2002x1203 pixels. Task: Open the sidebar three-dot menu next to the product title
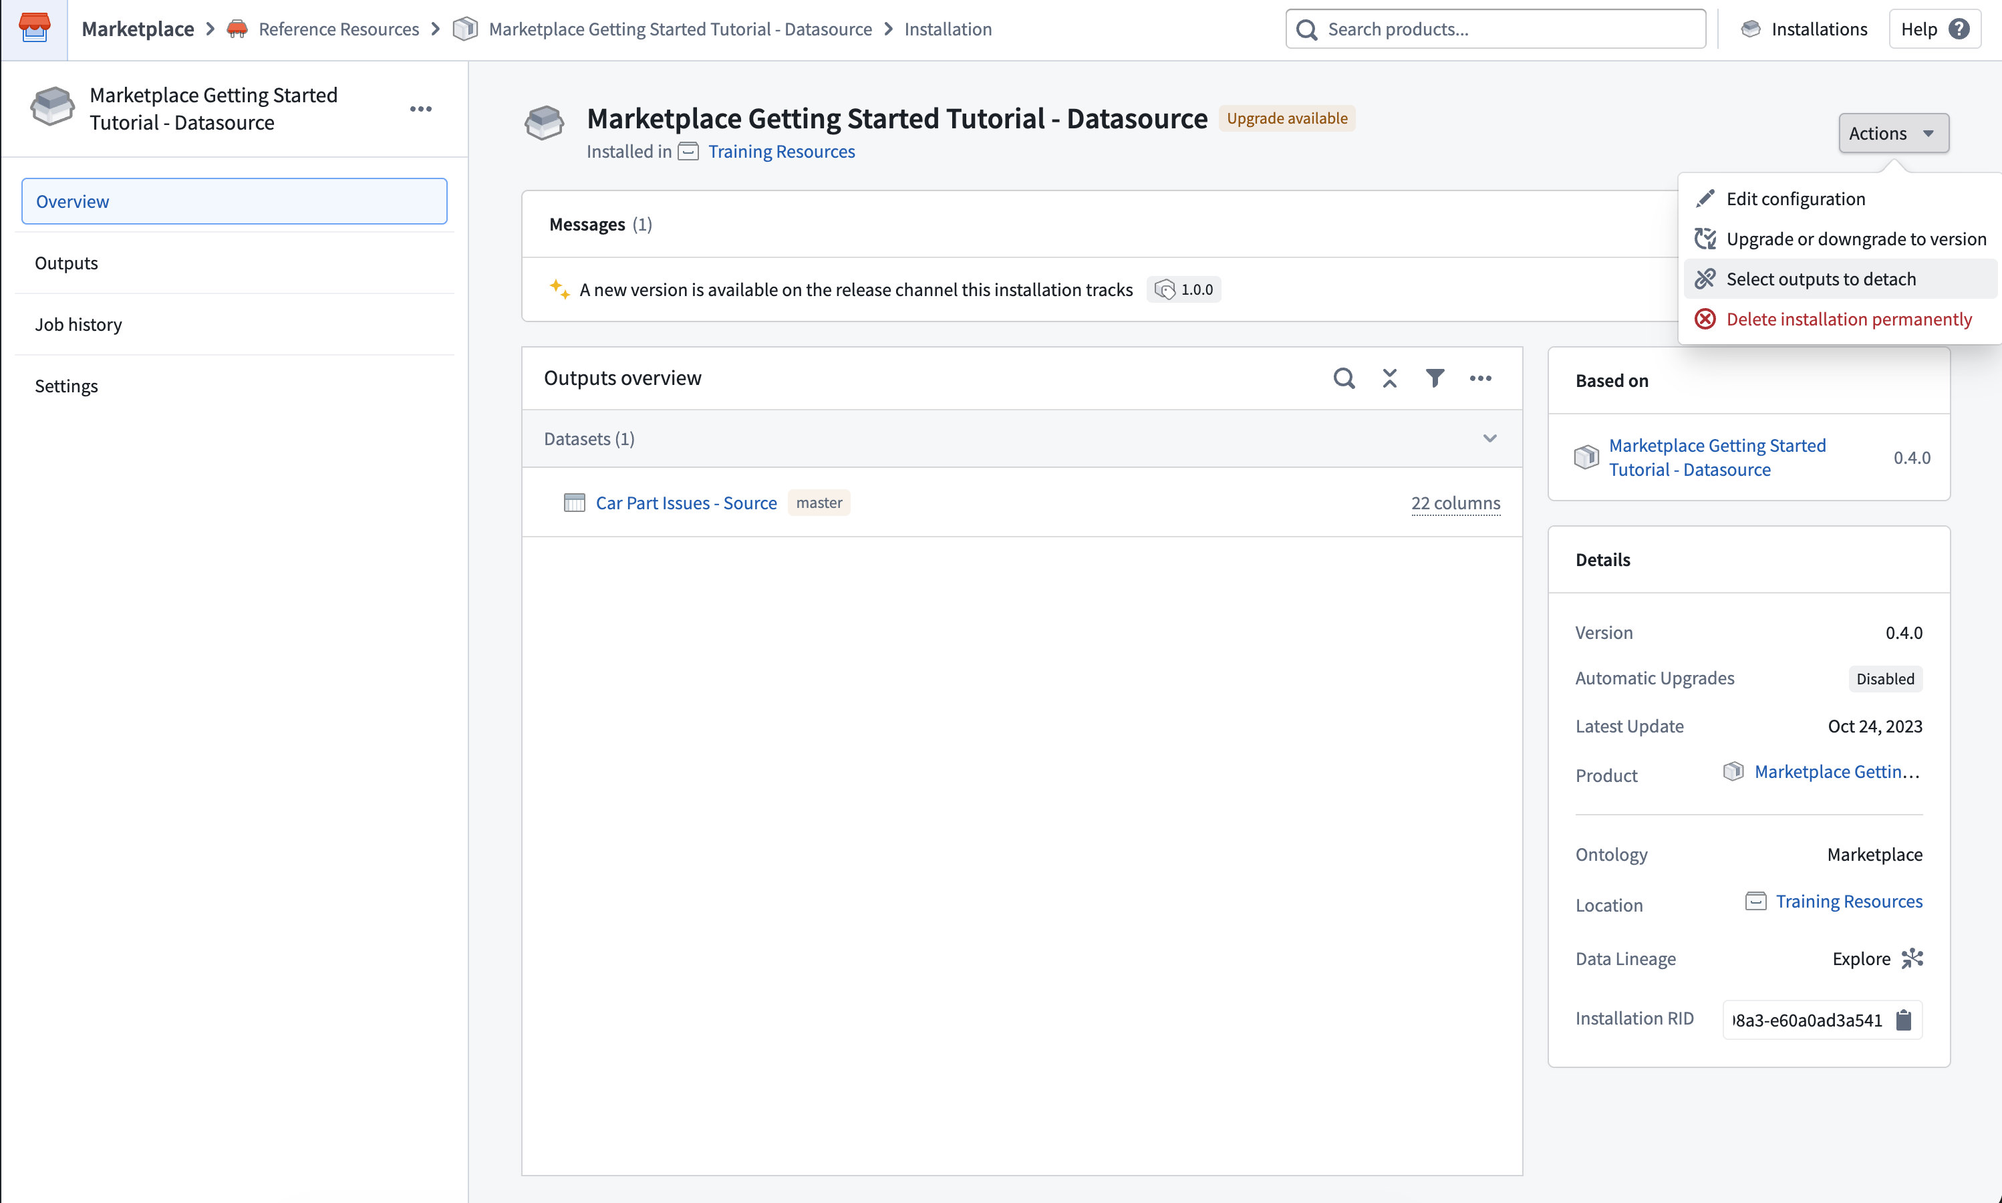(x=421, y=110)
